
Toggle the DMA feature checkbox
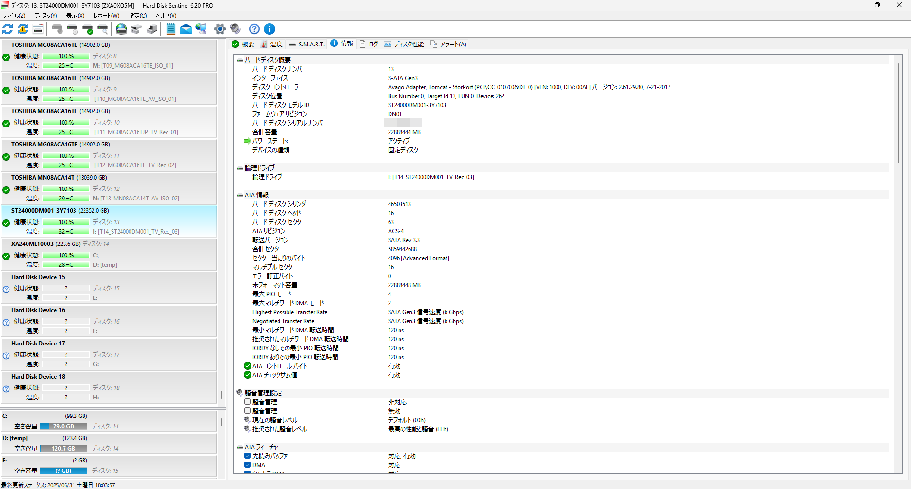point(247,465)
